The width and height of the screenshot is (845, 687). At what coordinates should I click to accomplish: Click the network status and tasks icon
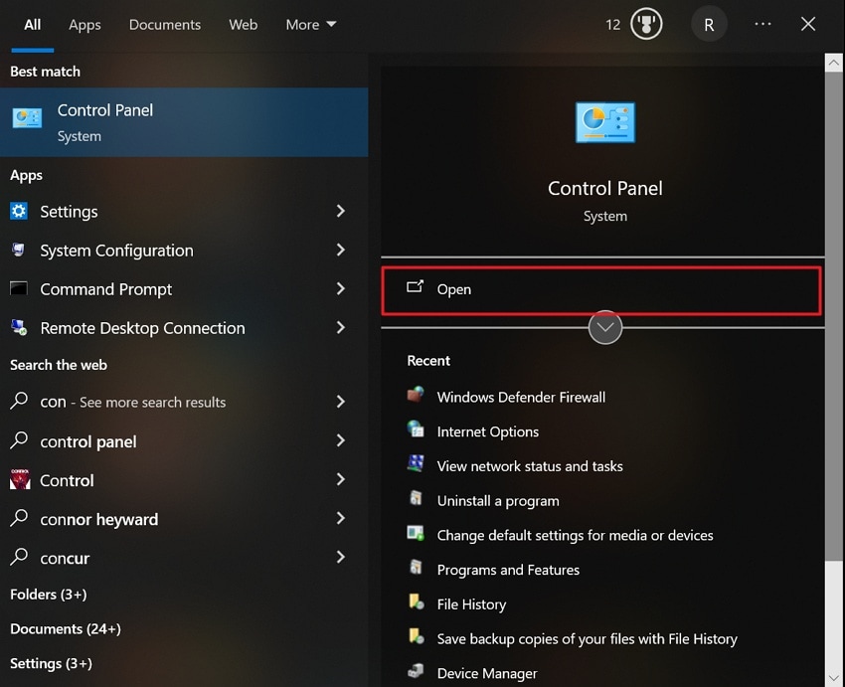(x=416, y=464)
